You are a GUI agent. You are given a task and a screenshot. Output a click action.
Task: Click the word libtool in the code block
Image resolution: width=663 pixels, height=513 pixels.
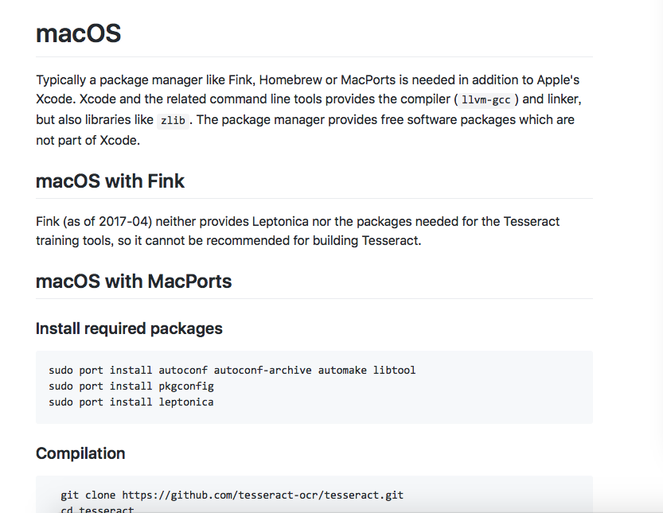click(395, 370)
